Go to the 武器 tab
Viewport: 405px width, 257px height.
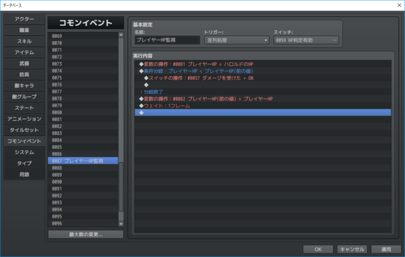[x=24, y=63]
